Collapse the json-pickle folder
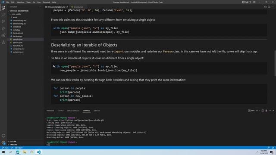 point(16,14)
